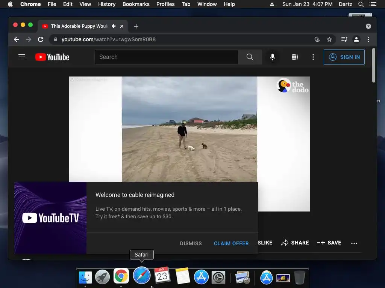Open Chrome's three-dot customize menu
385x288 pixels.
pos(368,39)
